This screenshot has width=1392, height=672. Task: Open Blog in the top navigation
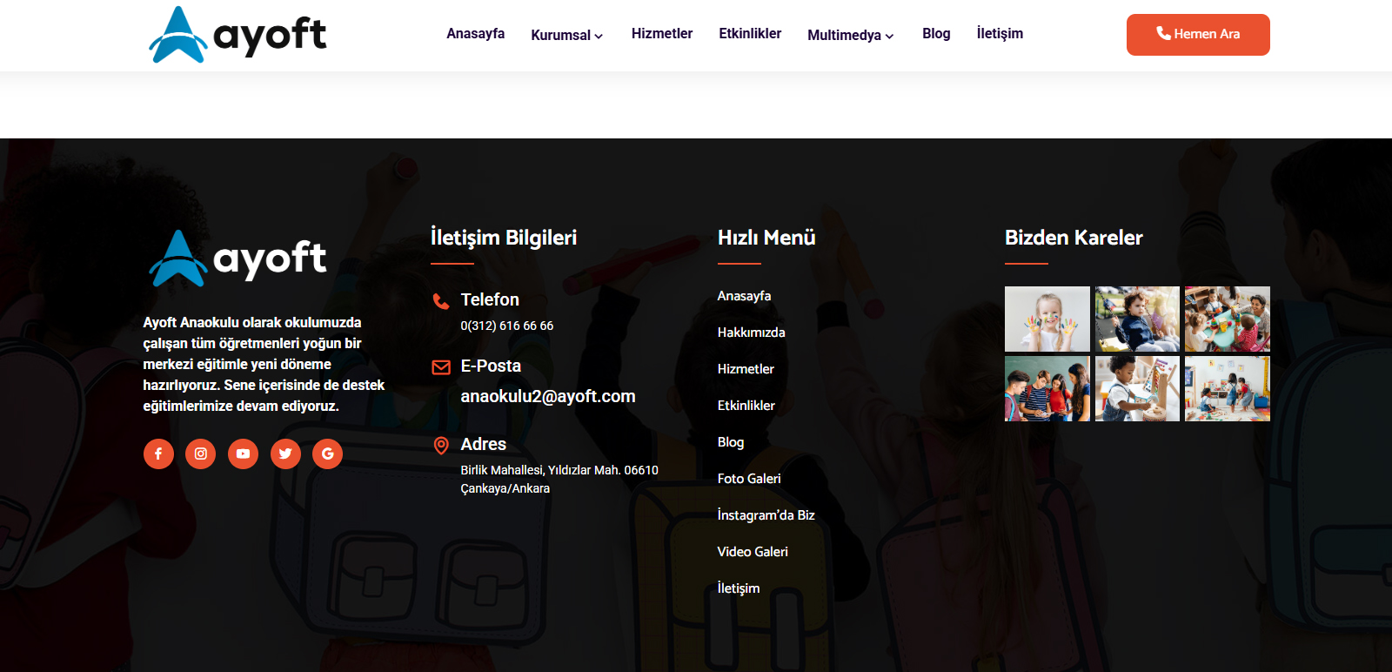point(935,33)
